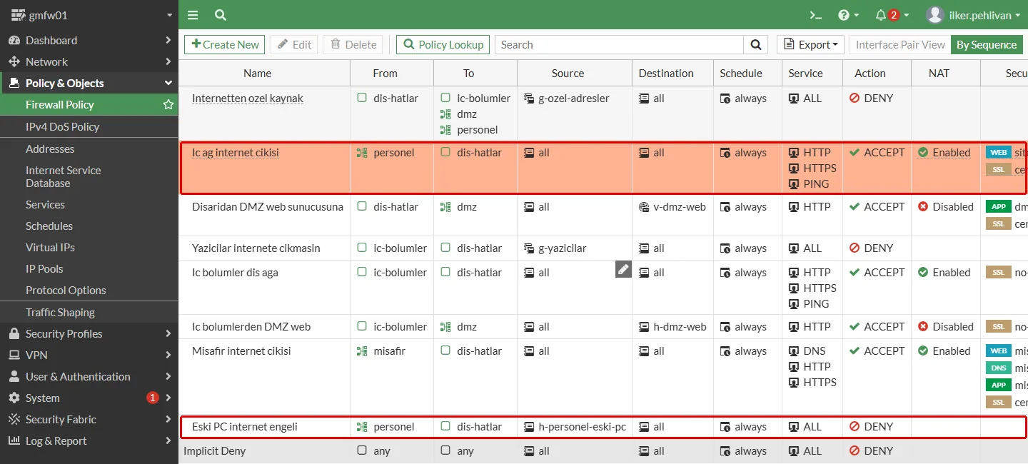Screen dimensions: 1028x464
Task: Click v-dmz-web destination cell
Action: [672, 207]
